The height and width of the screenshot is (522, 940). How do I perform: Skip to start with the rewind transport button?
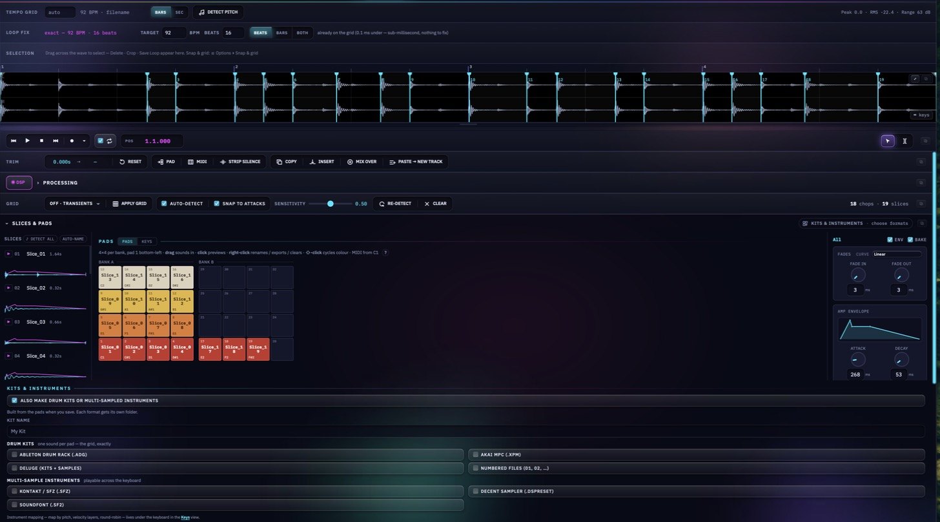[x=14, y=140]
